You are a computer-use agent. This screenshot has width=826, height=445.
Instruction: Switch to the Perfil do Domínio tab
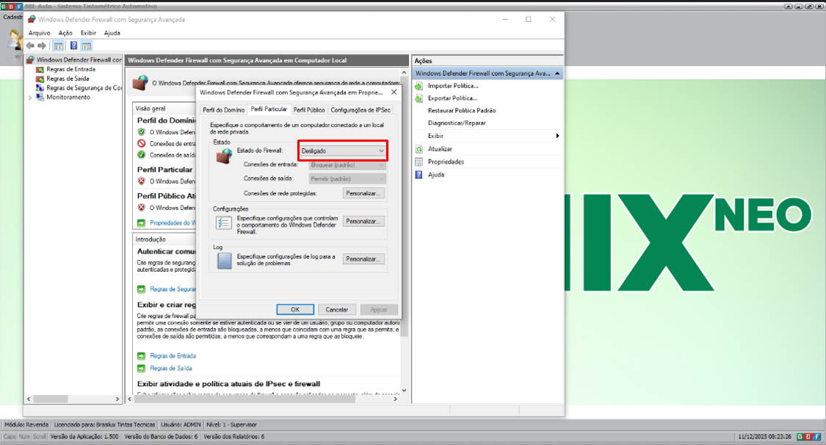pyautogui.click(x=224, y=109)
